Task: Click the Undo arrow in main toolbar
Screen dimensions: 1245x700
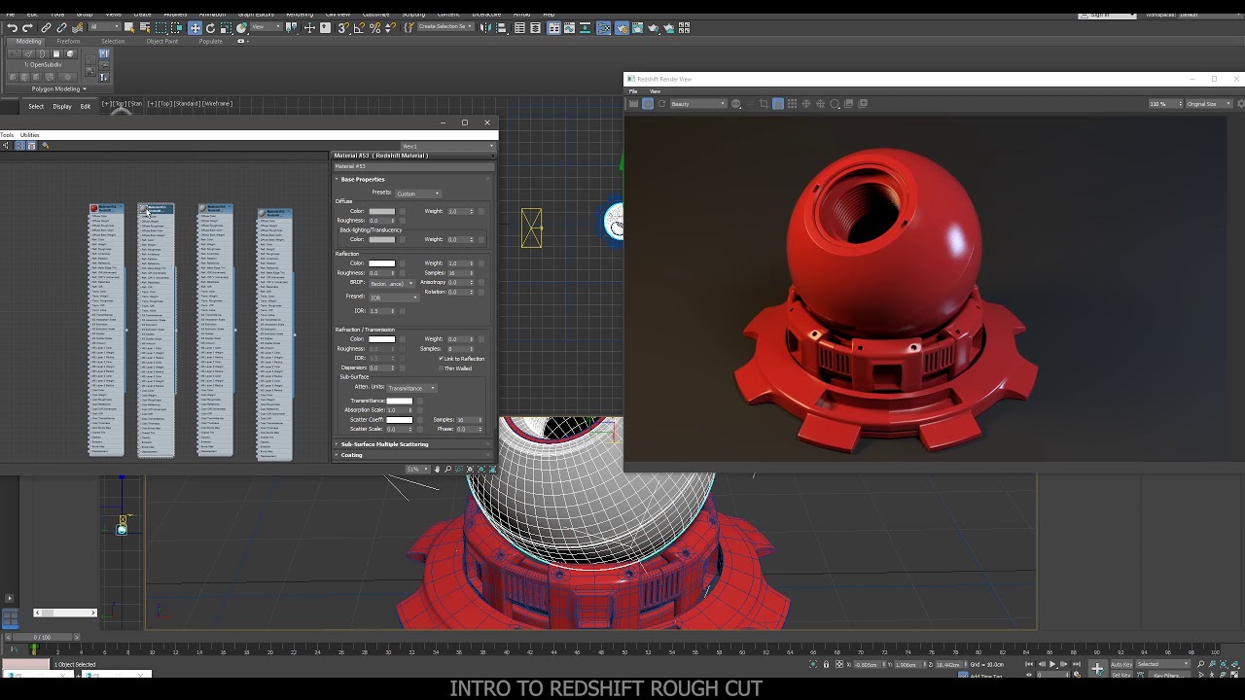Action: [12, 28]
